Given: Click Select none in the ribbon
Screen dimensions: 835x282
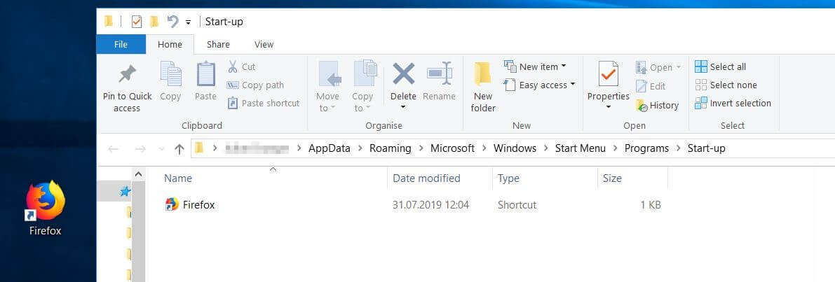Looking at the screenshot, I should pos(726,85).
